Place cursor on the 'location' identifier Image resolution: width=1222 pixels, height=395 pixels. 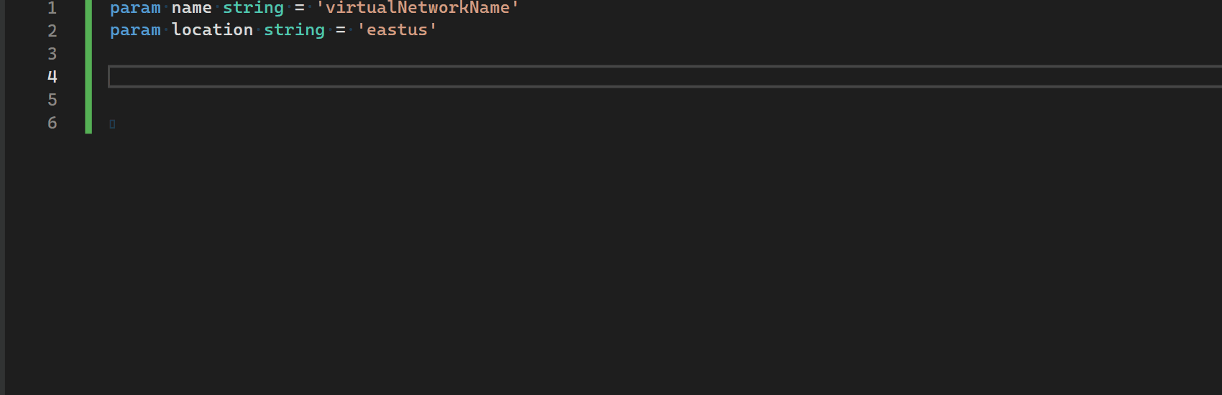212,30
